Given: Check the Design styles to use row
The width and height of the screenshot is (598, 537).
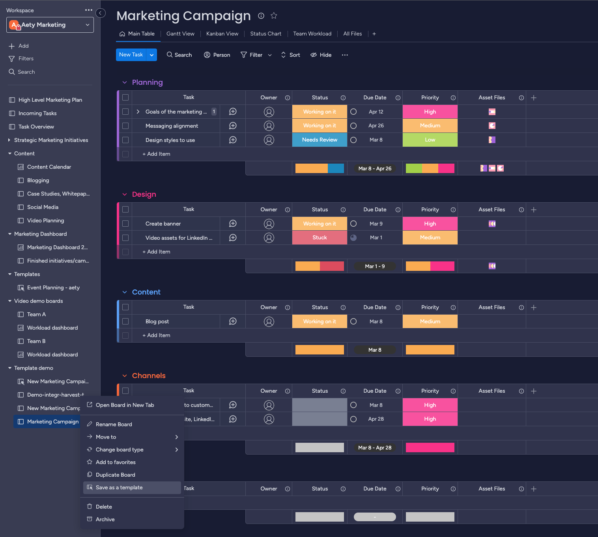Looking at the screenshot, I should [125, 140].
